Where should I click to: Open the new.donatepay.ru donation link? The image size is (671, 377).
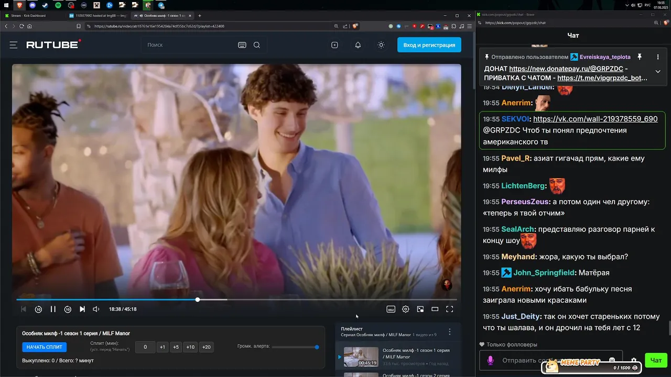click(566, 69)
